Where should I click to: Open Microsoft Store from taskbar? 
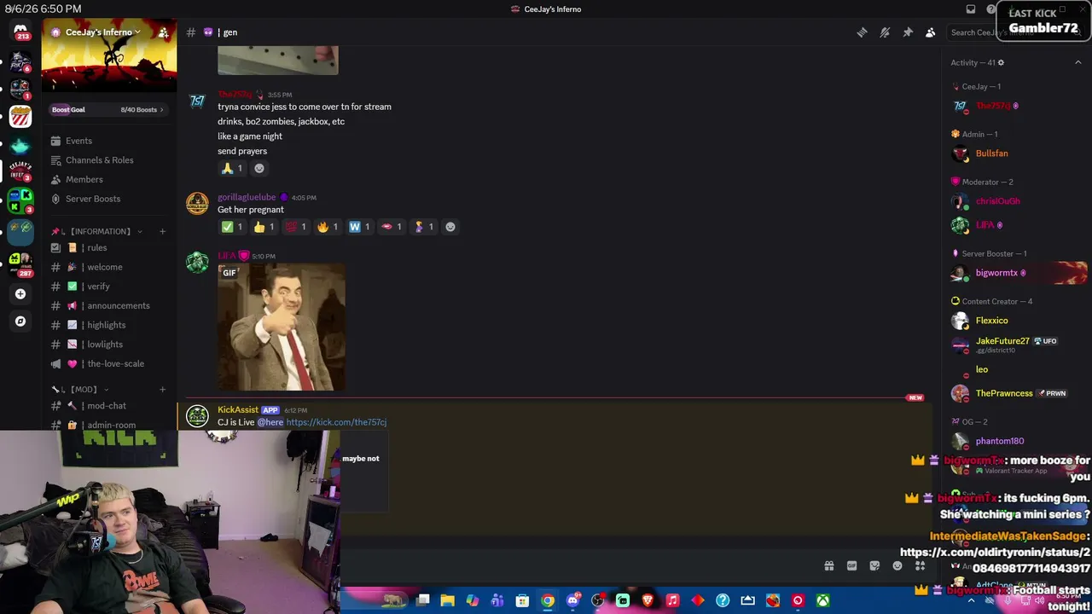tap(522, 601)
